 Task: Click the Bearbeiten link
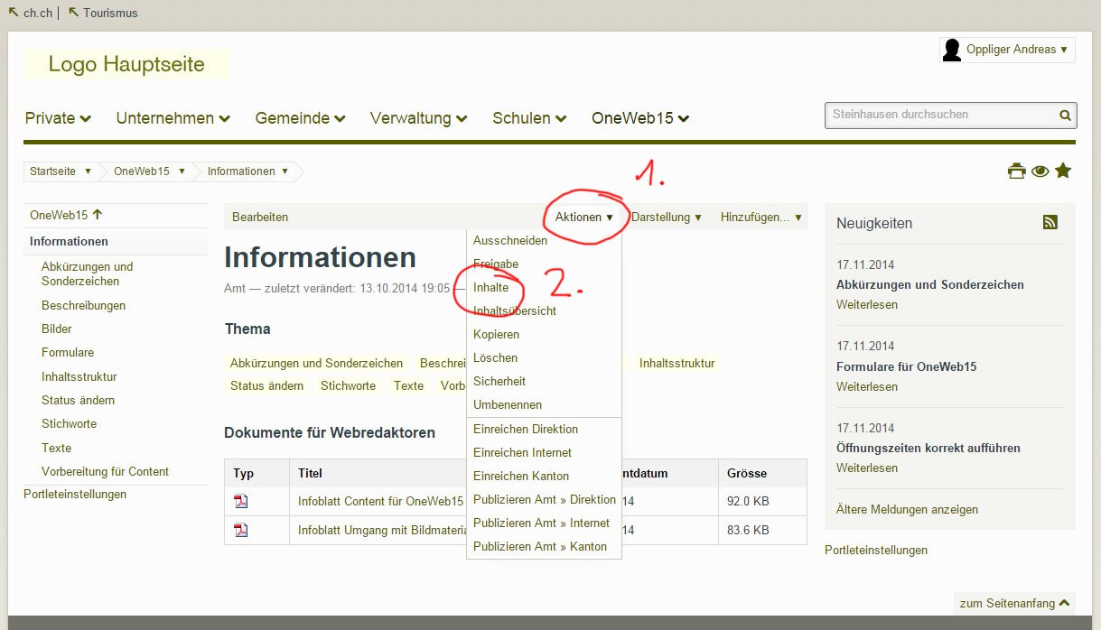[x=260, y=217]
